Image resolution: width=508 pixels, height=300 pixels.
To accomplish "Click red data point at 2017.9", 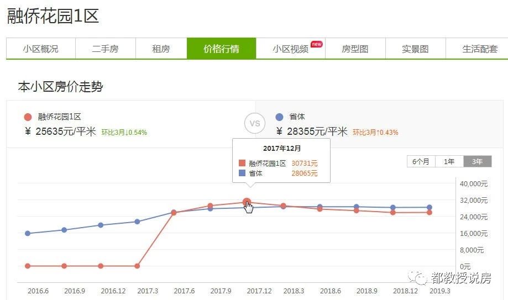I will (x=210, y=206).
